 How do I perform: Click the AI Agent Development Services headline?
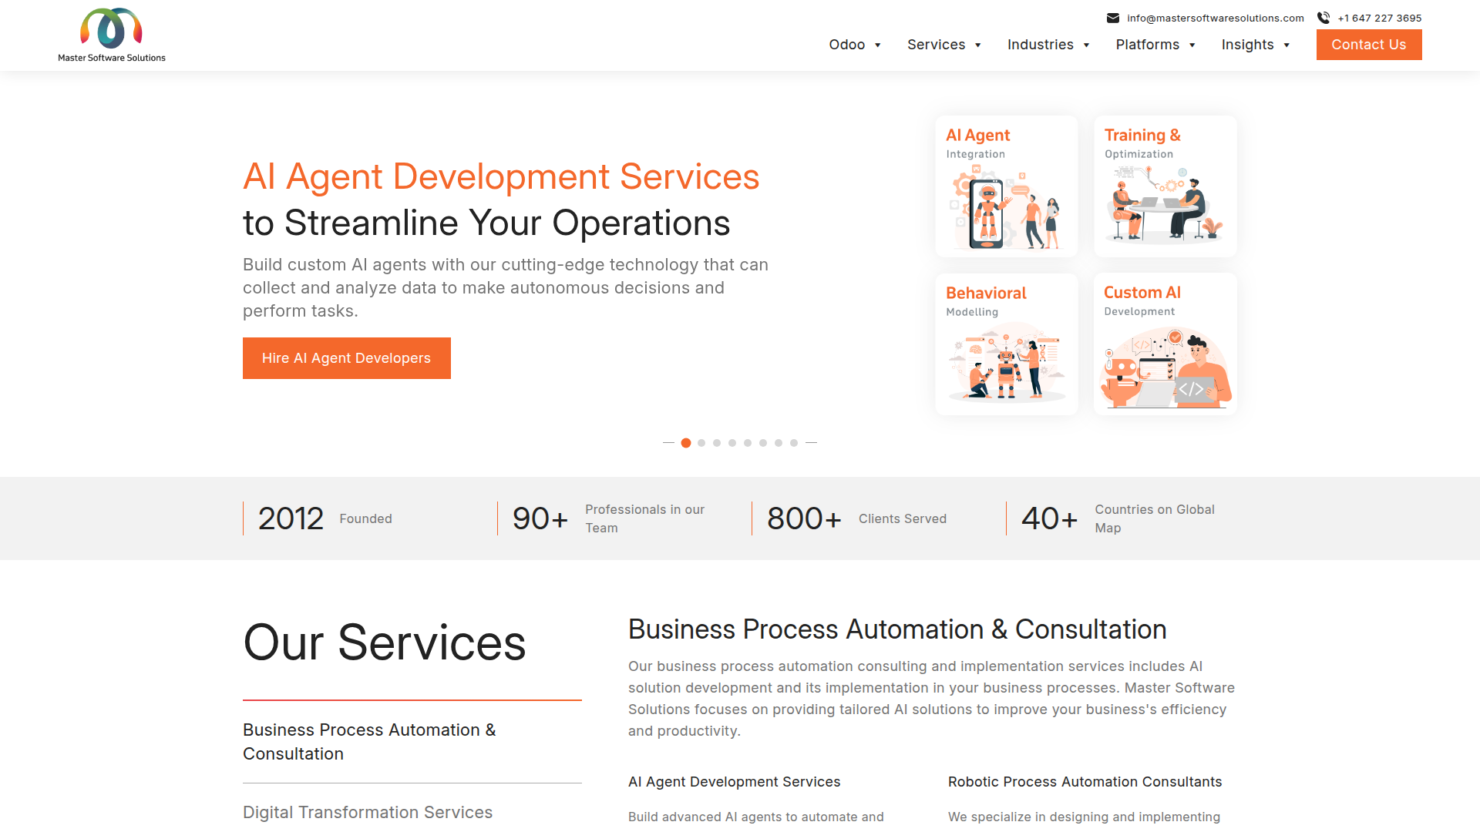point(501,176)
